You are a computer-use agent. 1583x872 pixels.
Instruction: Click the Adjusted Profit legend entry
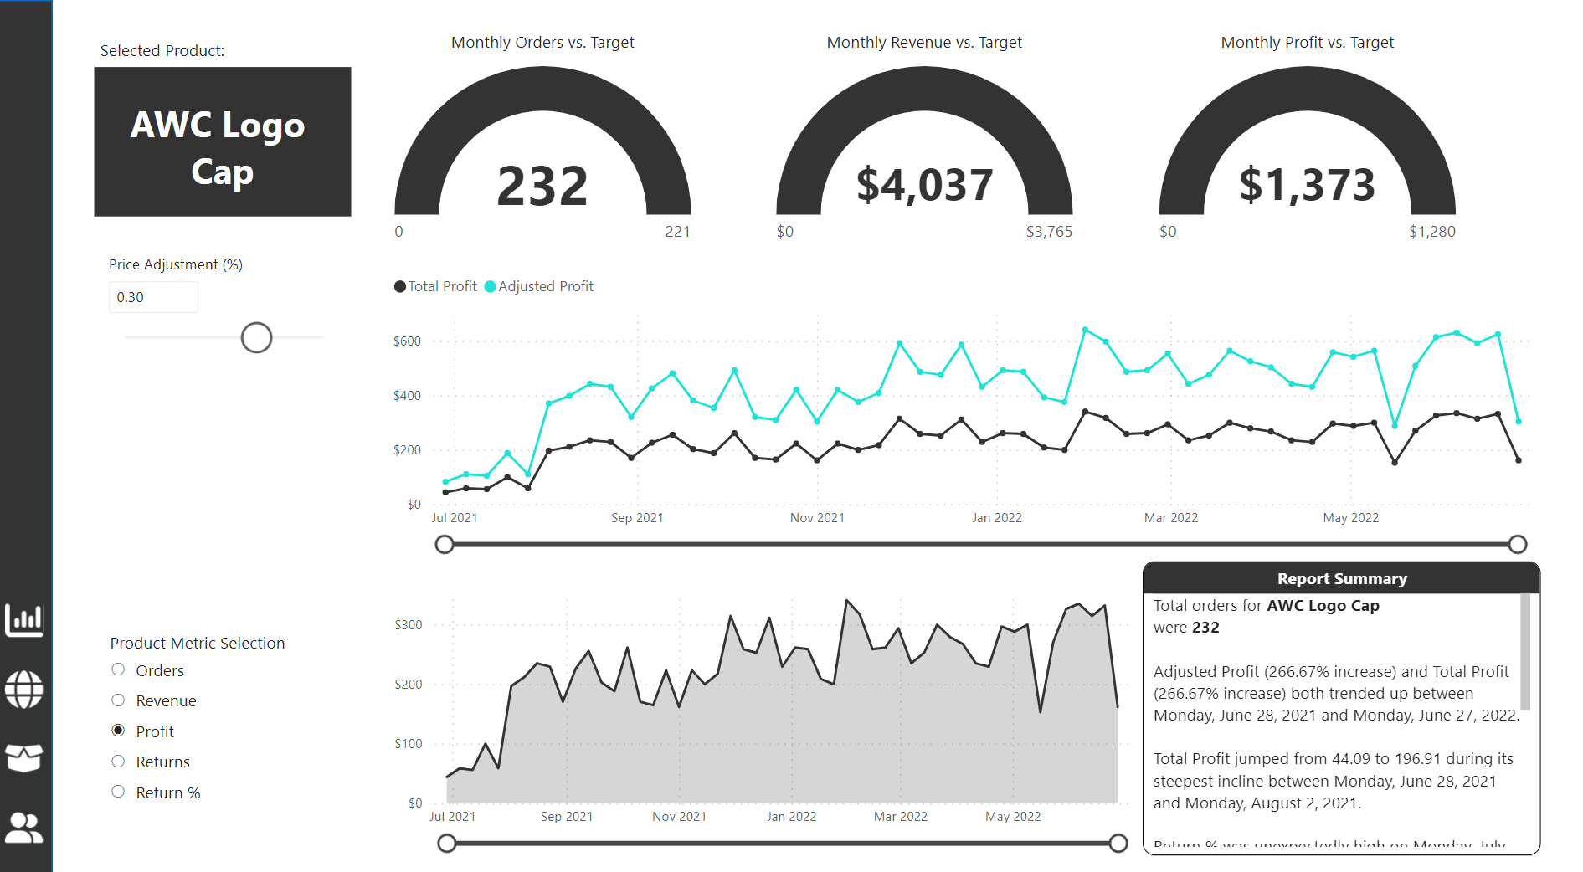tap(539, 286)
